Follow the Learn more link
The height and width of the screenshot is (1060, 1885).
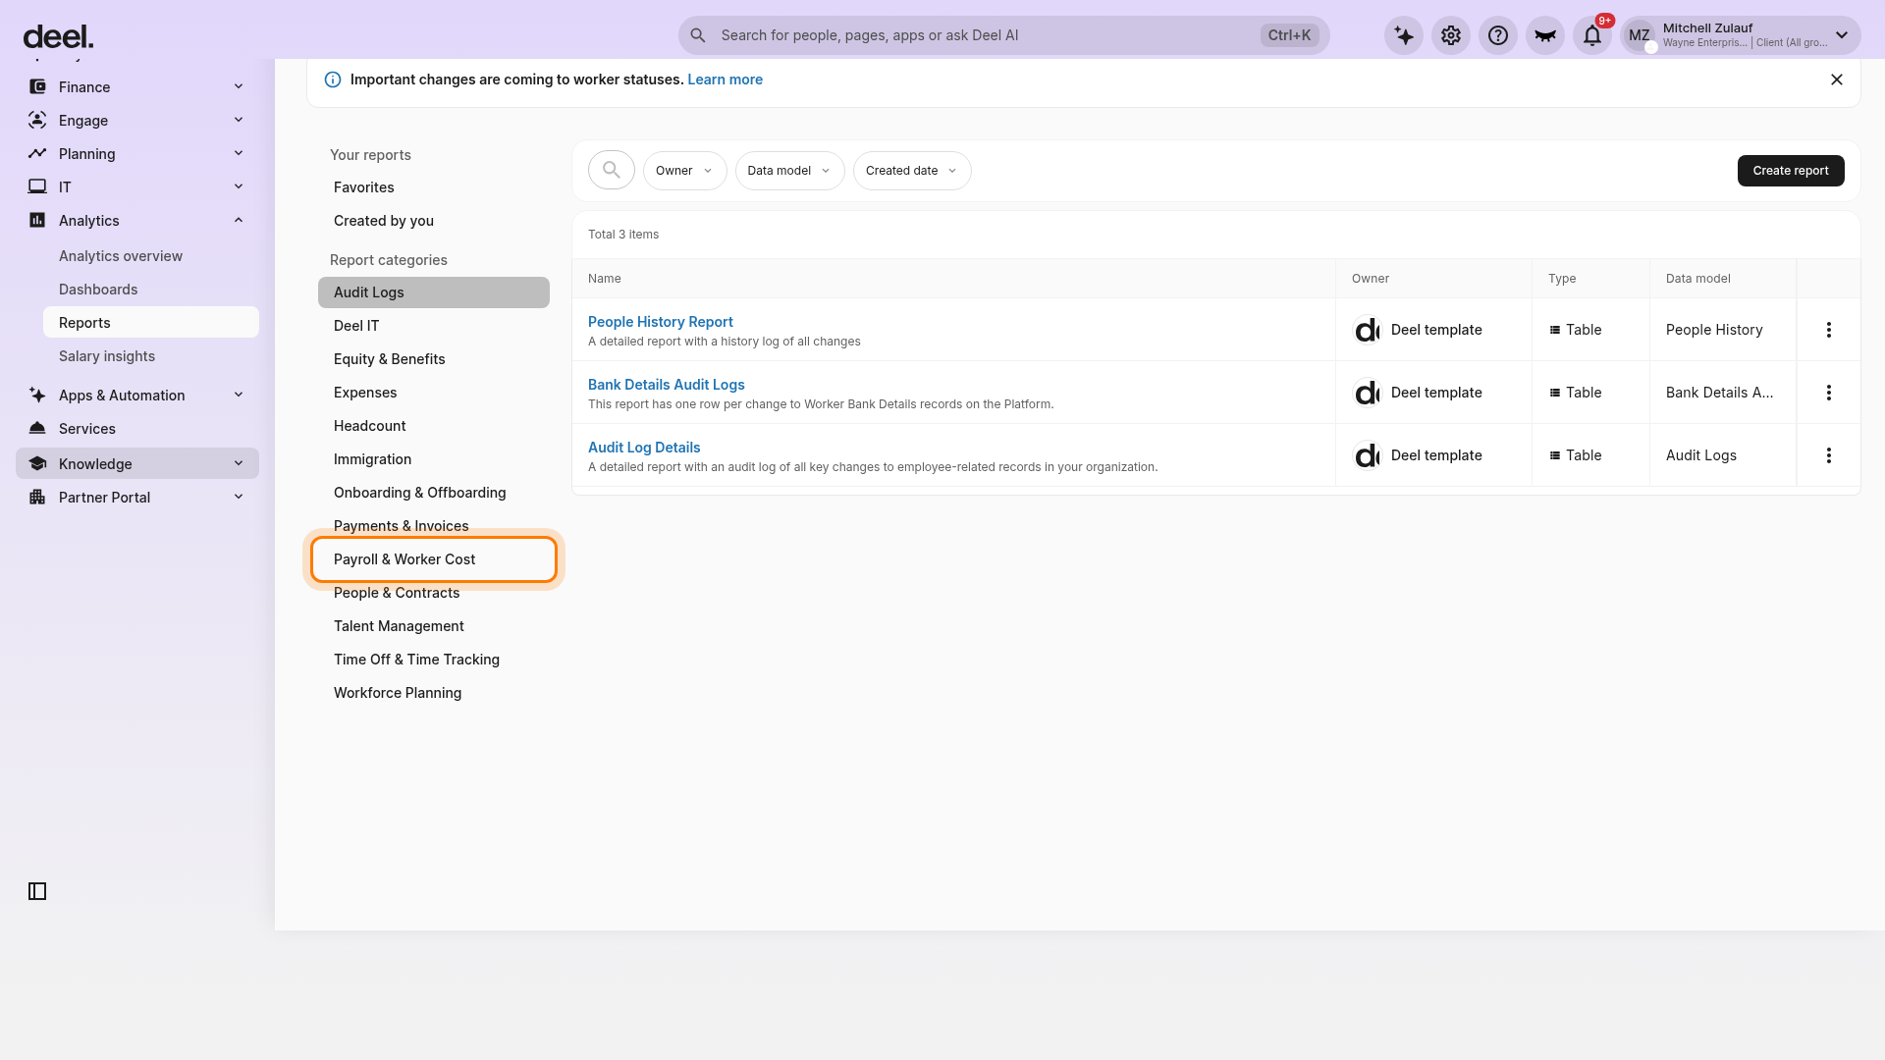coord(725,79)
